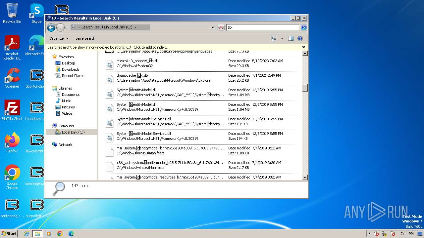Screen dimensions: 424x238
Task: Open the Documents library
Action: pyautogui.click(x=71, y=95)
